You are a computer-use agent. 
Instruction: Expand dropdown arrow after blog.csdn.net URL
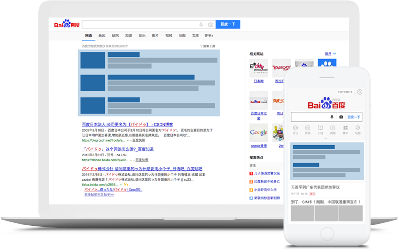pyautogui.click(x=128, y=141)
